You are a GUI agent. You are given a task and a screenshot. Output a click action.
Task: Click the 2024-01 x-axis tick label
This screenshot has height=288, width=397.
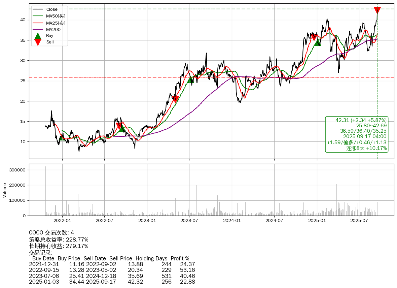(232, 221)
